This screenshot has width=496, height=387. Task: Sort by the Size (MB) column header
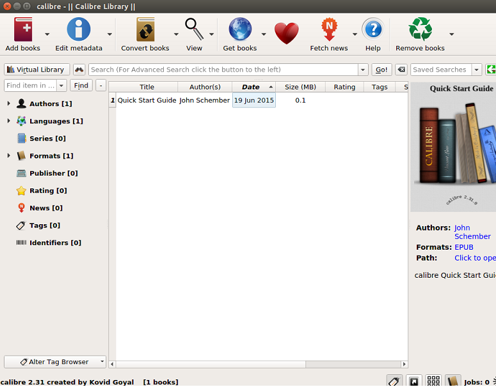[301, 87]
